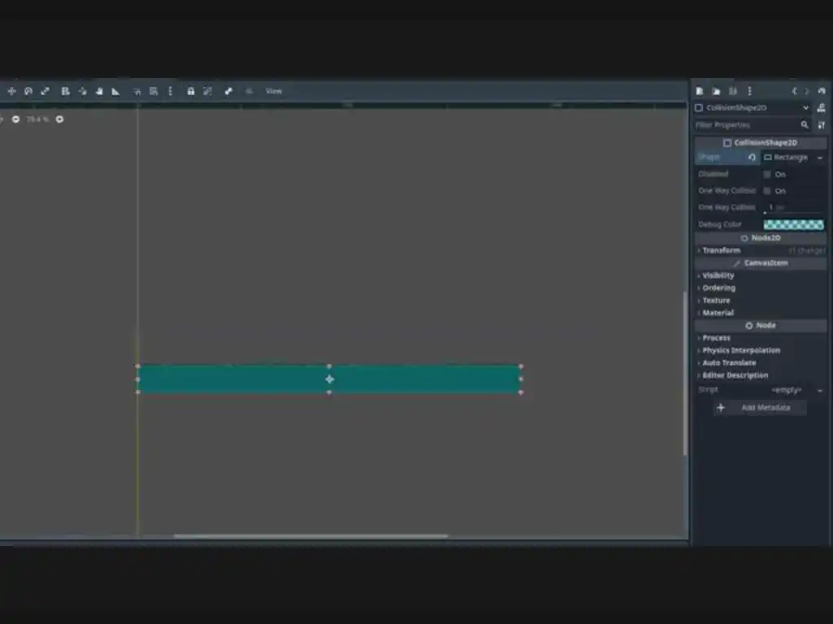
Task: Revert the Shape property with reset arrow
Action: pos(752,158)
